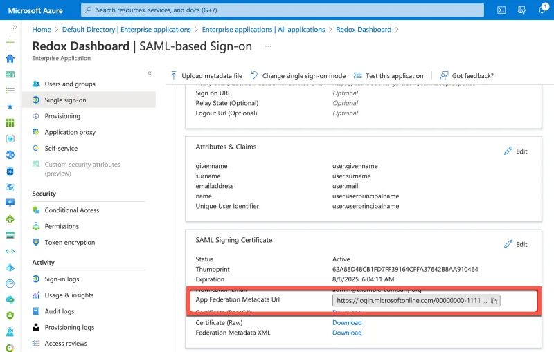This screenshot has width=554, height=352.
Task: Click the user.givenname claim value
Action: pyautogui.click(x=355, y=166)
